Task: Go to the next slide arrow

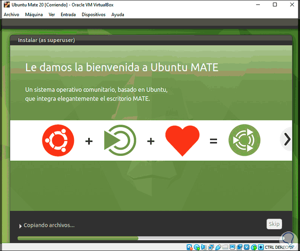Action: [287, 139]
